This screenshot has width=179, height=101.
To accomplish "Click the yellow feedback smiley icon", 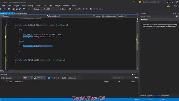I will [x=140, y=2].
